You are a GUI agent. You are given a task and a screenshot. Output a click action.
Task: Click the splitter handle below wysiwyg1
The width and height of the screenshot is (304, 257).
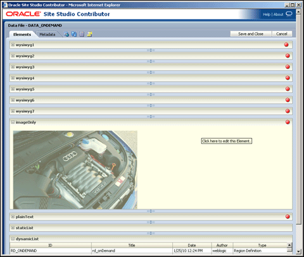click(x=151, y=50)
